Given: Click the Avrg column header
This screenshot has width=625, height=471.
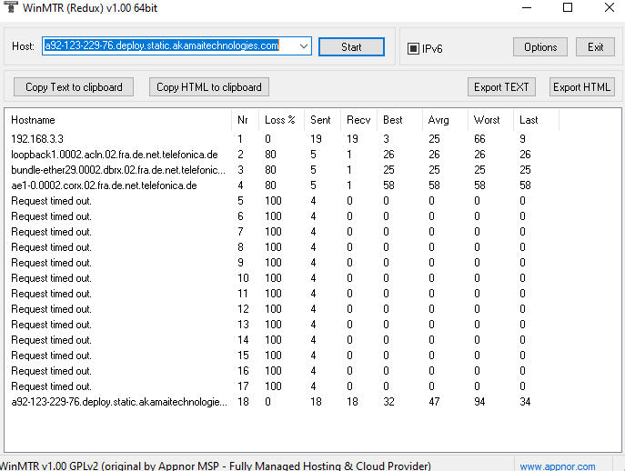Looking at the screenshot, I should 445,120.
